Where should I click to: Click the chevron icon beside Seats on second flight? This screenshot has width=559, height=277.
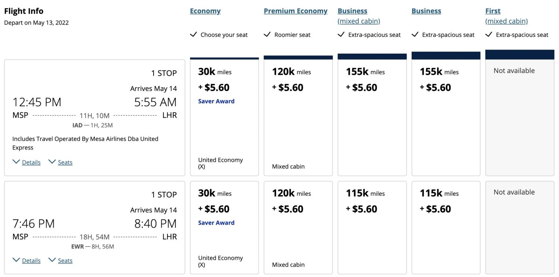click(x=52, y=260)
